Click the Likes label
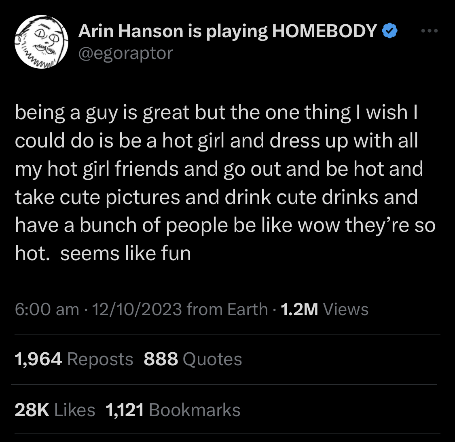 tap(74, 410)
